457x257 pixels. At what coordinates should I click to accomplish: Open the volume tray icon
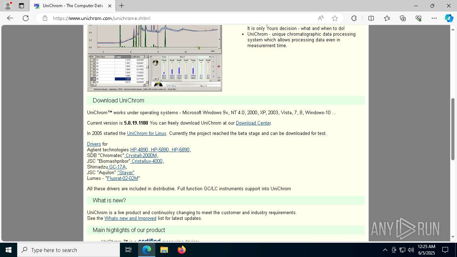[411, 250]
